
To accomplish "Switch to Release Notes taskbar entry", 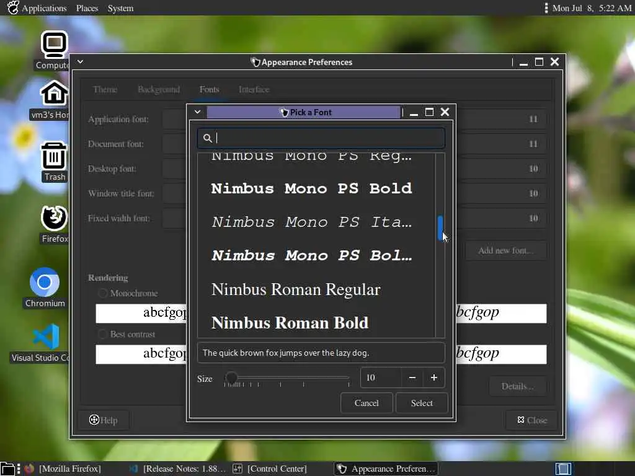I will (177, 469).
